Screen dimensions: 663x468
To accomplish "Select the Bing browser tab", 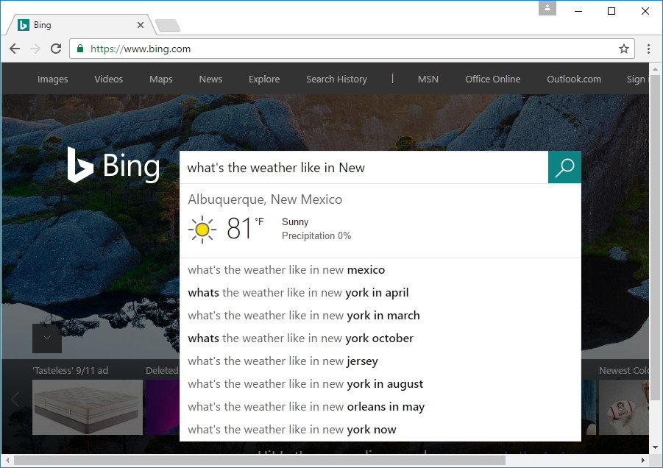I will (80, 25).
